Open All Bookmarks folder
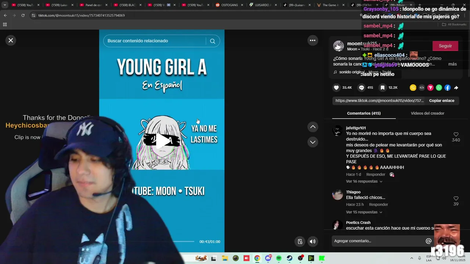Image resolution: width=470 pixels, height=264 pixels. [x=454, y=25]
